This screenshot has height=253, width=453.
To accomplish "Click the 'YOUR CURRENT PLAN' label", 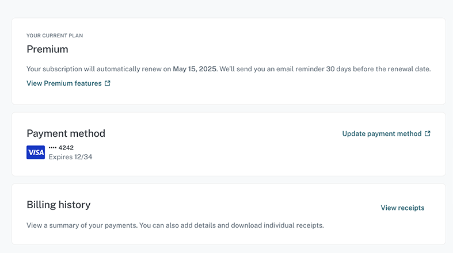I will pyautogui.click(x=55, y=36).
